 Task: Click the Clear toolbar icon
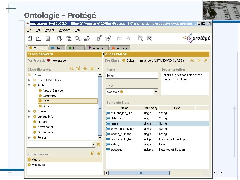(x=87, y=38)
